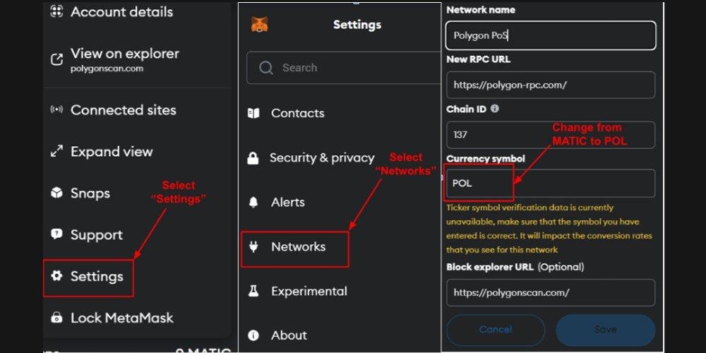The image size is (706, 353).
Task: Click the Settings gear icon
Action: click(56, 275)
